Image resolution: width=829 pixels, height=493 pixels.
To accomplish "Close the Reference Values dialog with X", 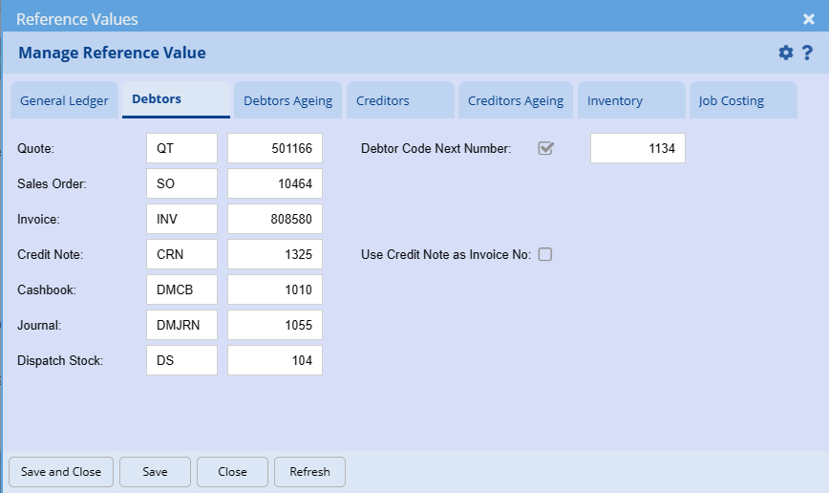I will (808, 19).
